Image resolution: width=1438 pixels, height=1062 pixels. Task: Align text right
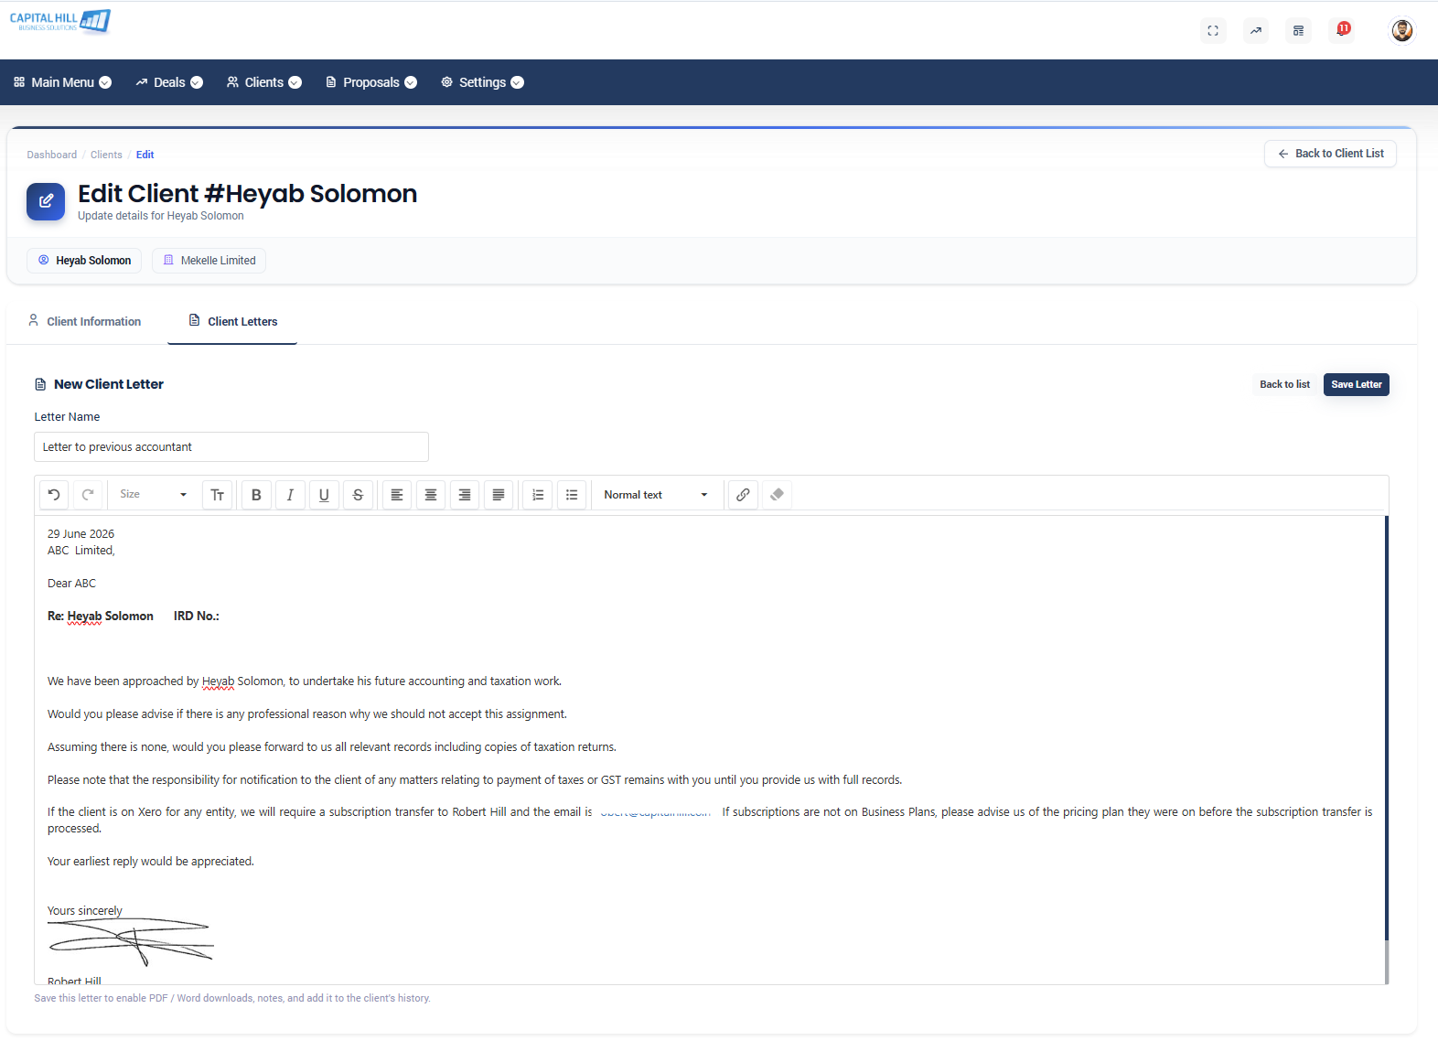coord(465,495)
